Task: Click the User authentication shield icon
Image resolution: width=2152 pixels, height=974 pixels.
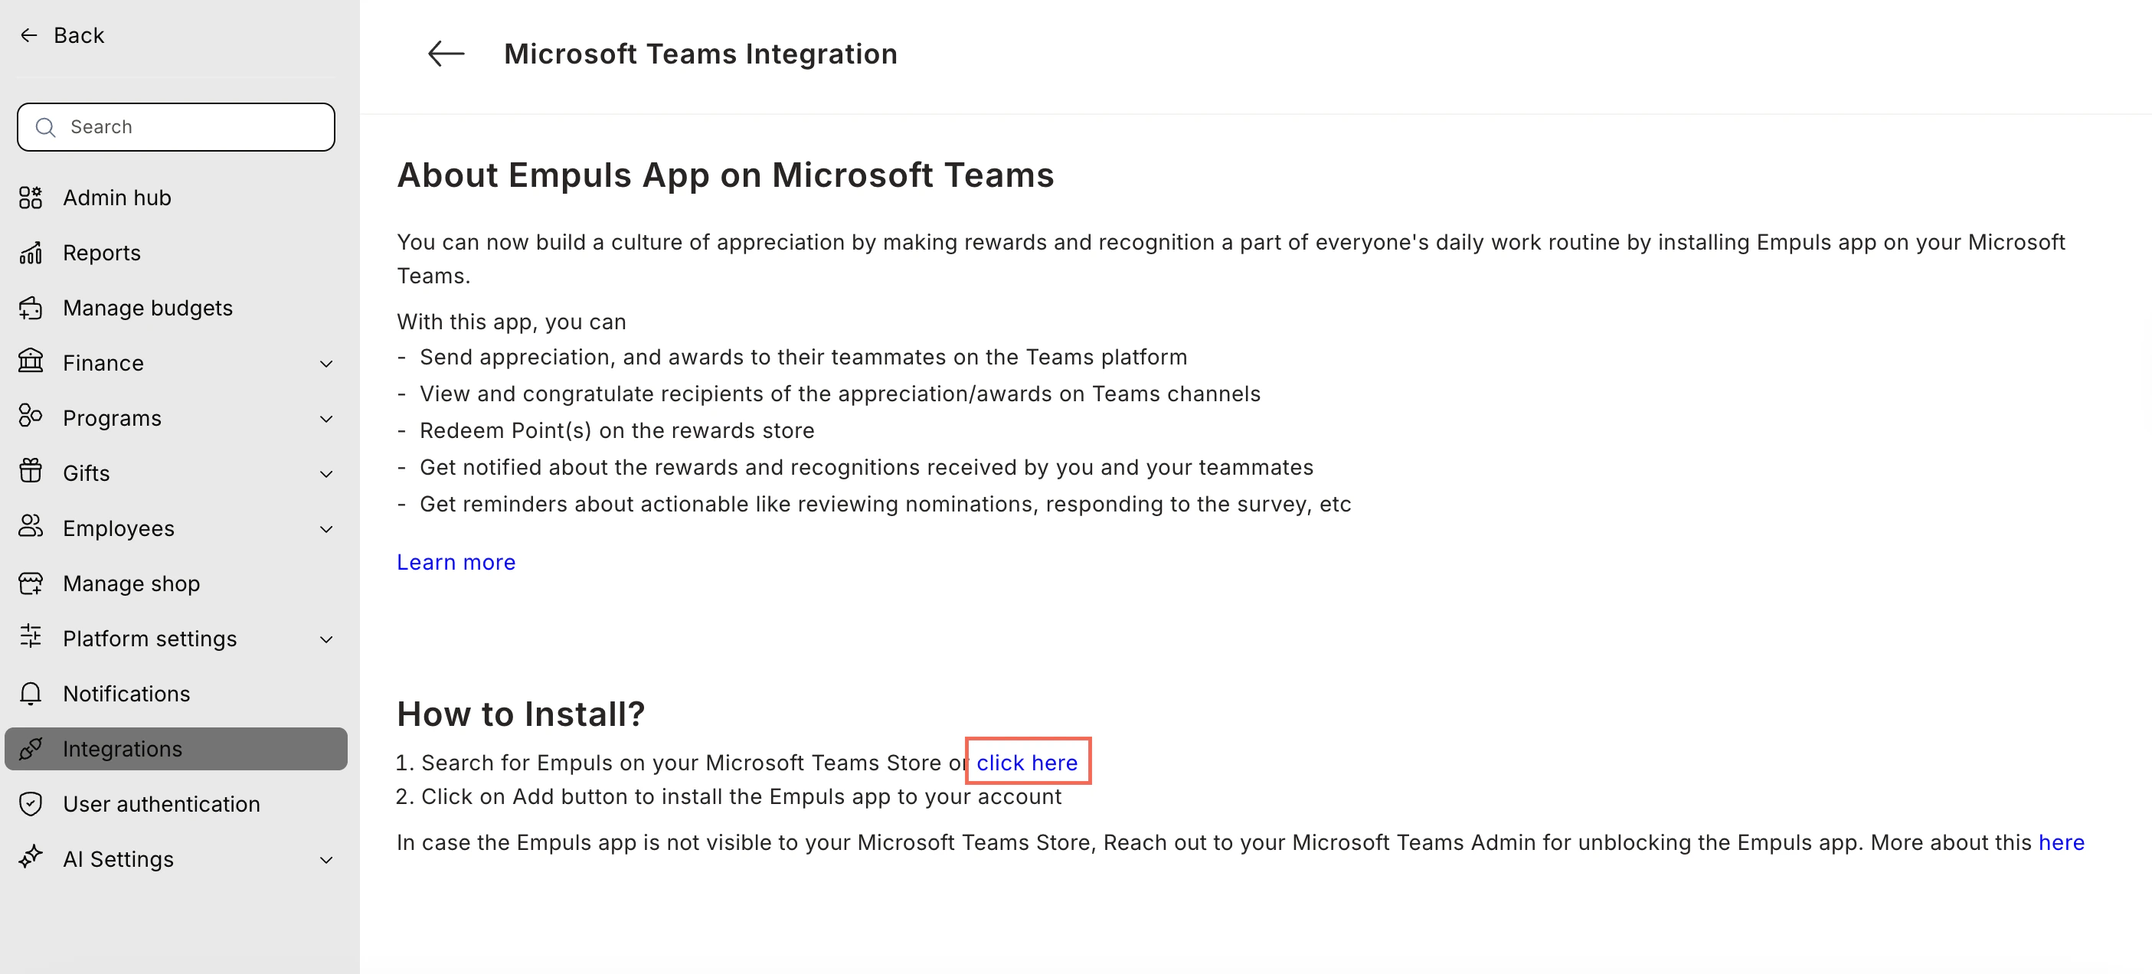Action: (x=31, y=805)
